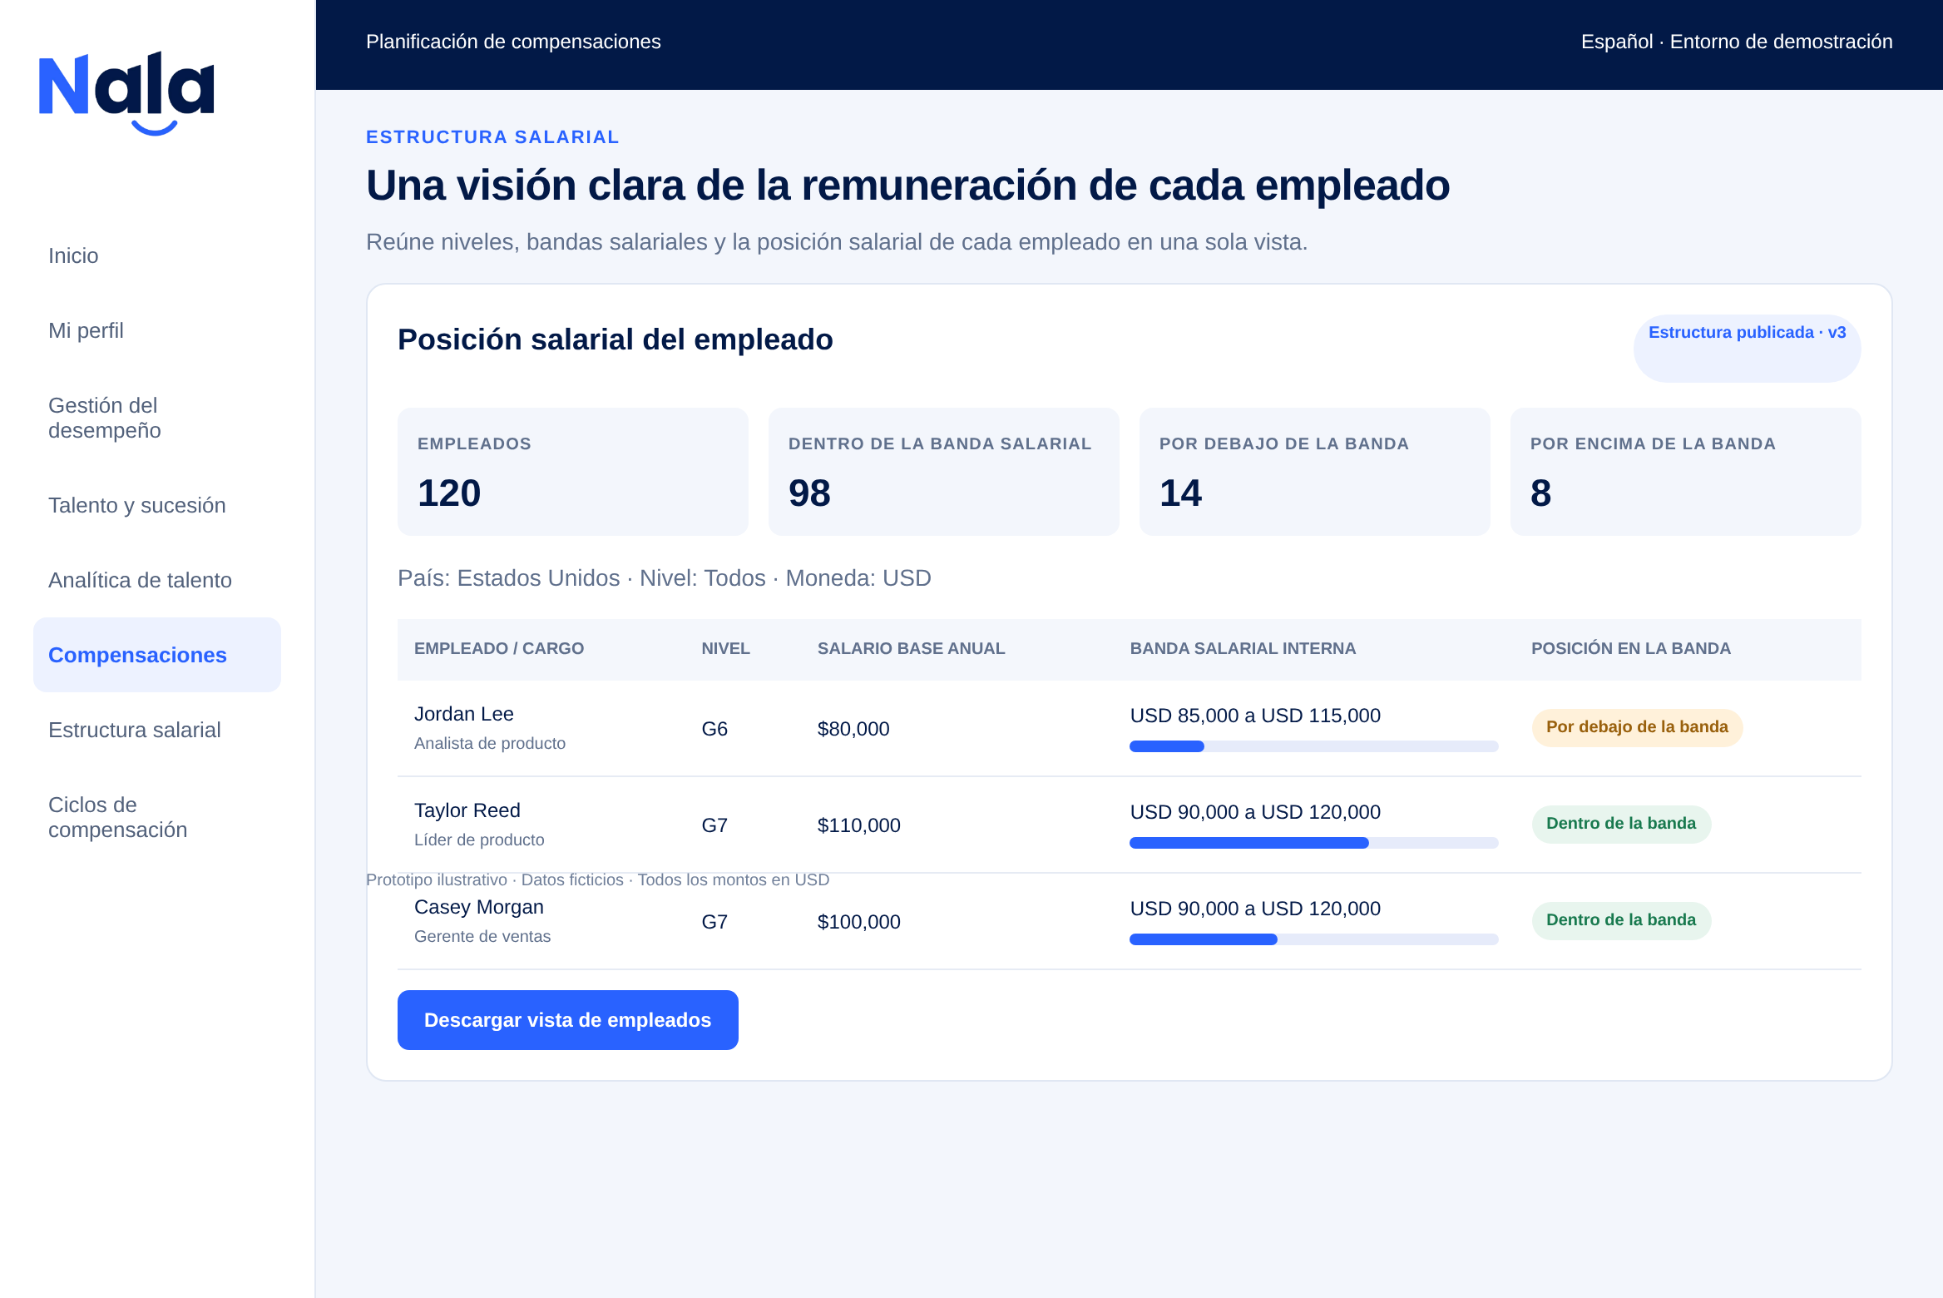Click employee name Taylor Reed
This screenshot has width=1943, height=1298.
click(467, 810)
